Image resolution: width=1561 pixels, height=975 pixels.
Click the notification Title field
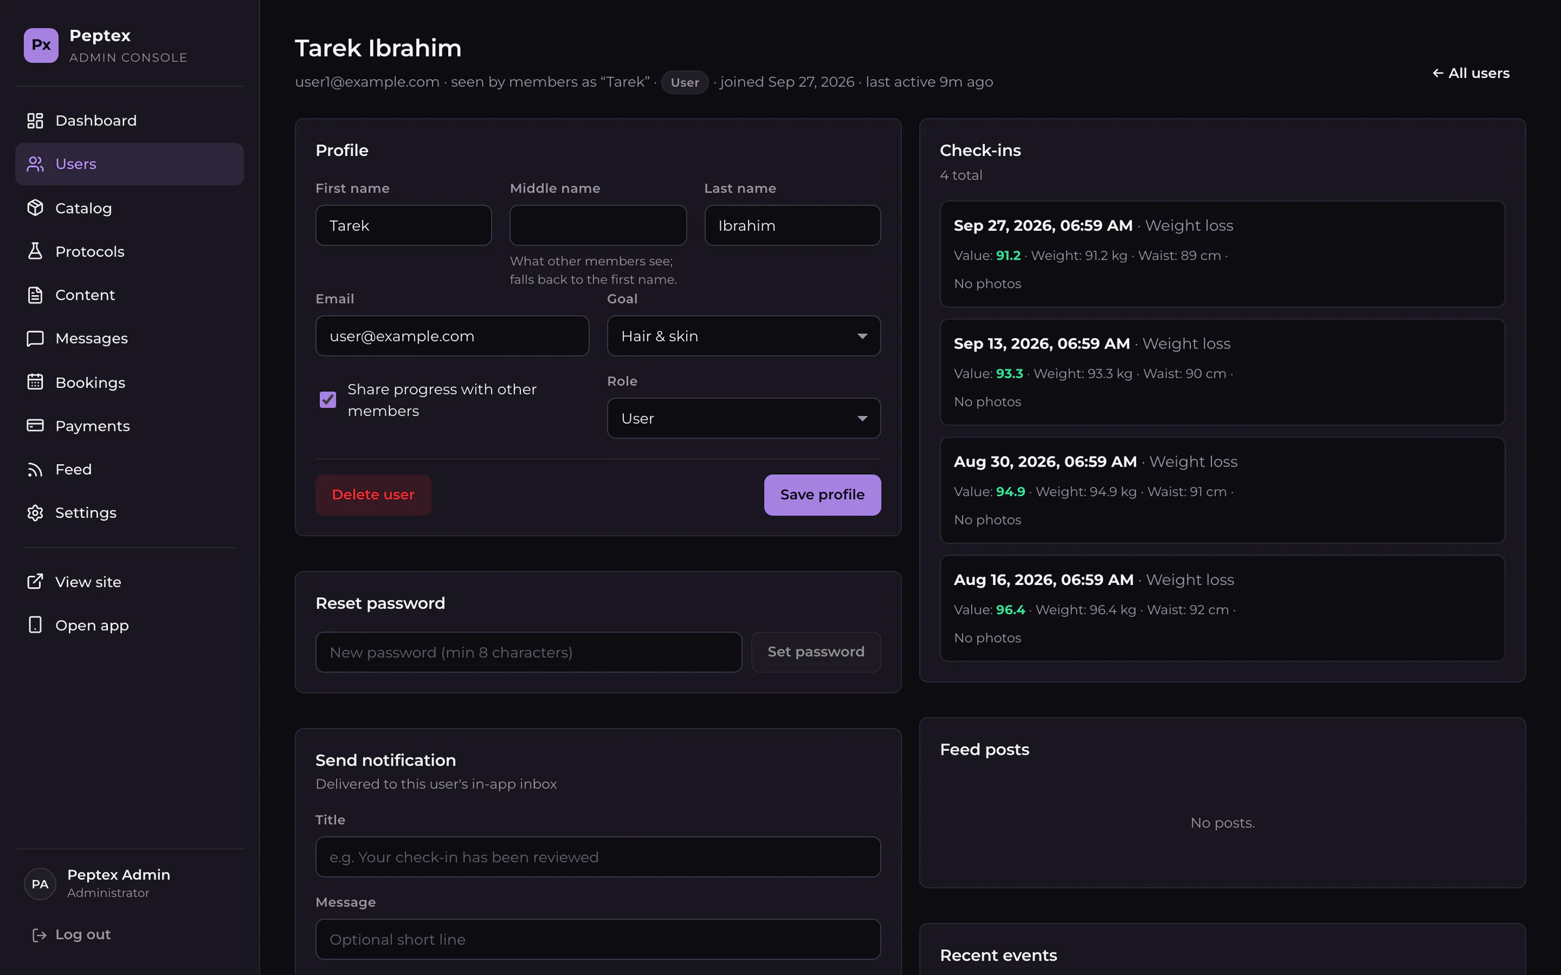click(598, 857)
